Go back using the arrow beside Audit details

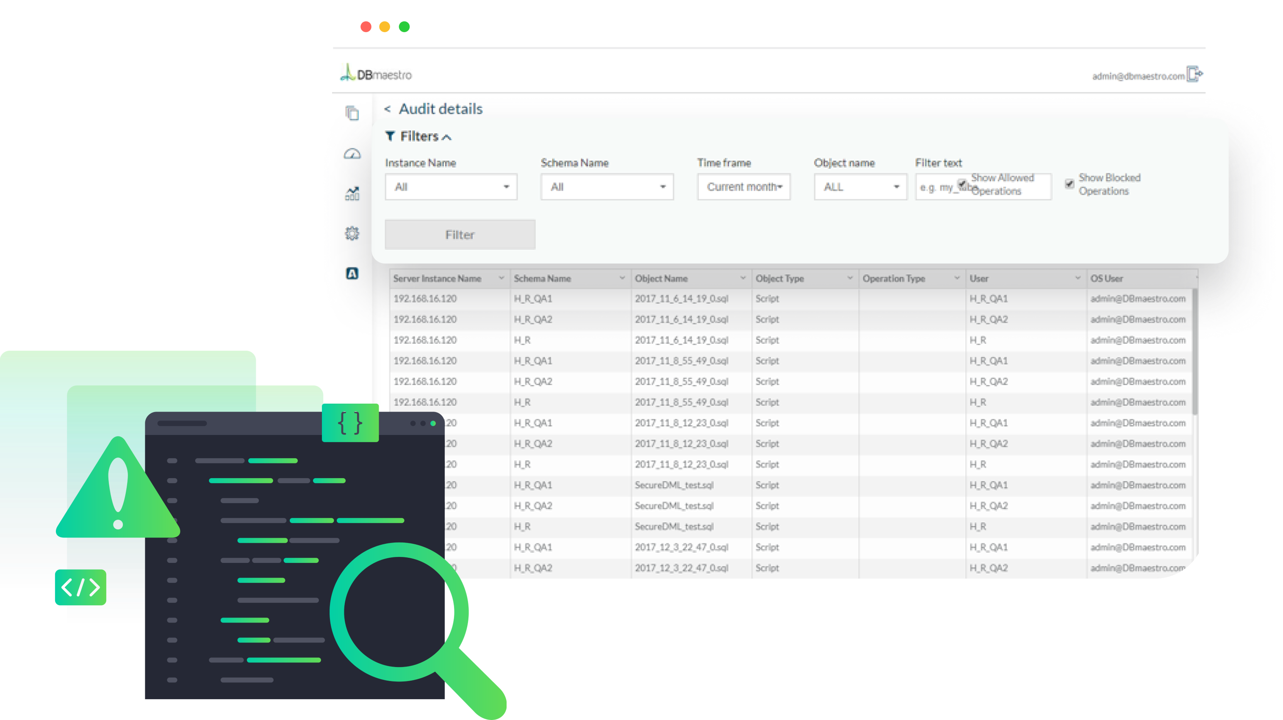click(x=388, y=108)
